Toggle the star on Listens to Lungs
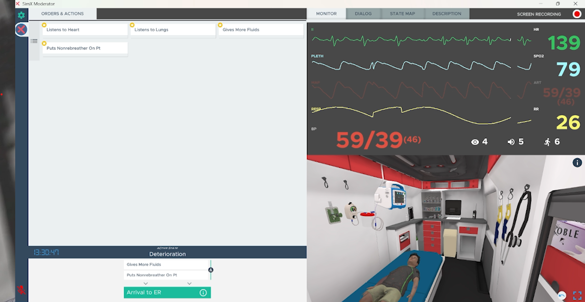The width and height of the screenshot is (585, 302). tap(132, 25)
